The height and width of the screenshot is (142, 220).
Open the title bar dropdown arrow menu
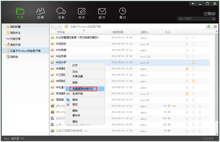click(x=193, y=4)
